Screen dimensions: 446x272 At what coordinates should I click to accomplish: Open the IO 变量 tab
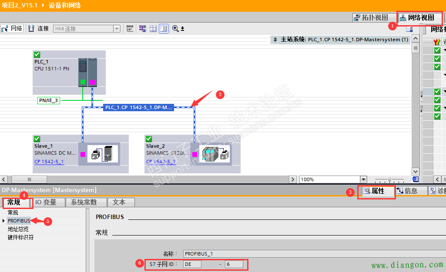(x=48, y=202)
